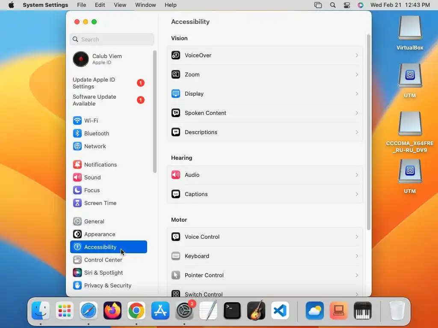This screenshot has width=438, height=328.
Task: Expand Zoom row chevron
Action: (x=357, y=74)
